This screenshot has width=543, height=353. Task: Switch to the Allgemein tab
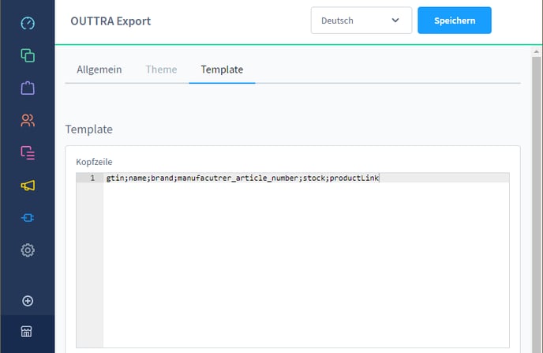[99, 69]
